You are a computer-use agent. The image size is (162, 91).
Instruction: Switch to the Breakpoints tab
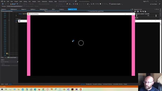[x=89, y=84]
